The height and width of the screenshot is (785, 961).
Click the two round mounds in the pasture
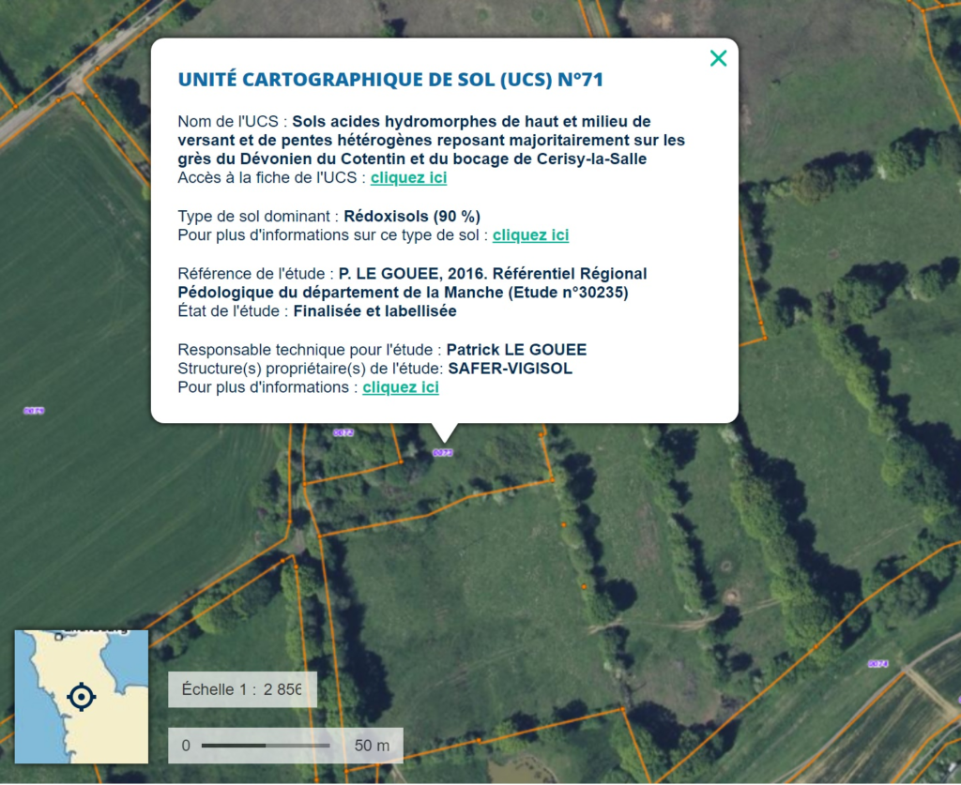pyautogui.click(x=727, y=581)
